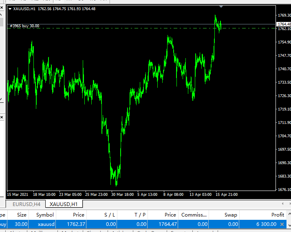Viewport: 291px width, 232px height.
Task: Click the 5 Apr 13:00 time axis label
Action: click(x=148, y=195)
